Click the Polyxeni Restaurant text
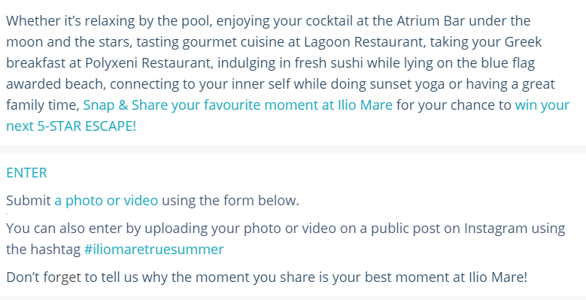Screen dimensions: 586x300 click(x=149, y=62)
